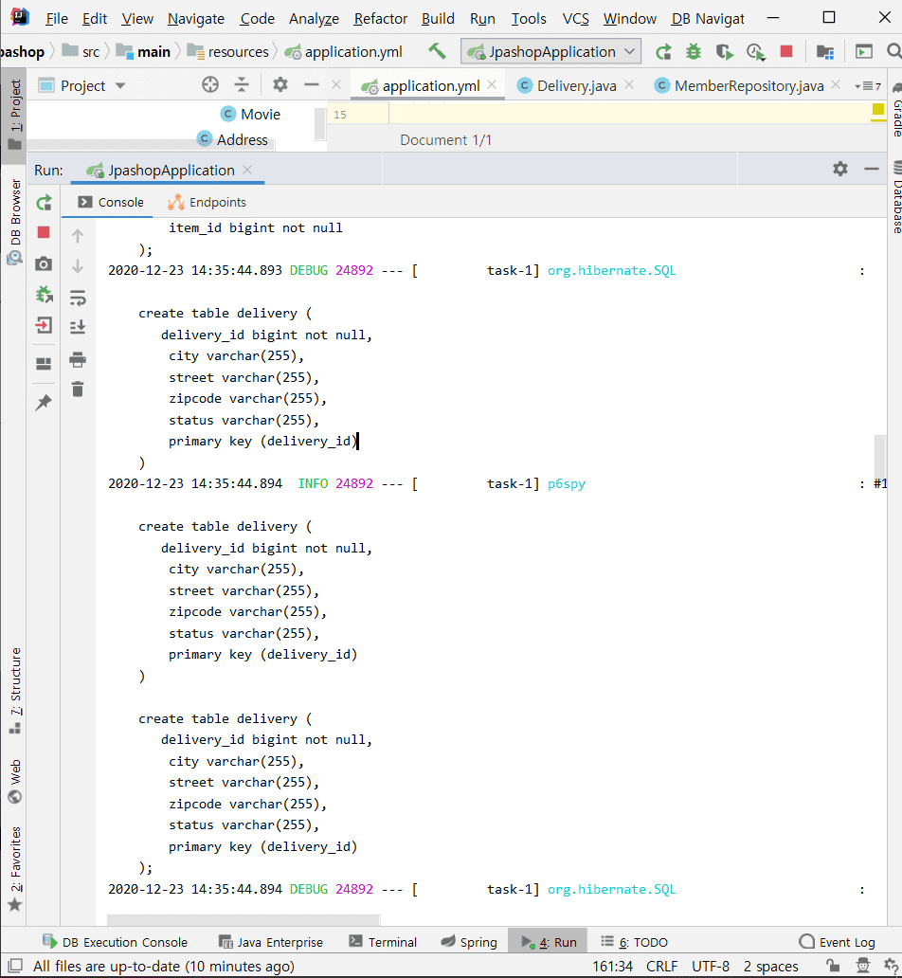Toggle soft-wrap in console
The image size is (902, 978).
[x=78, y=299]
